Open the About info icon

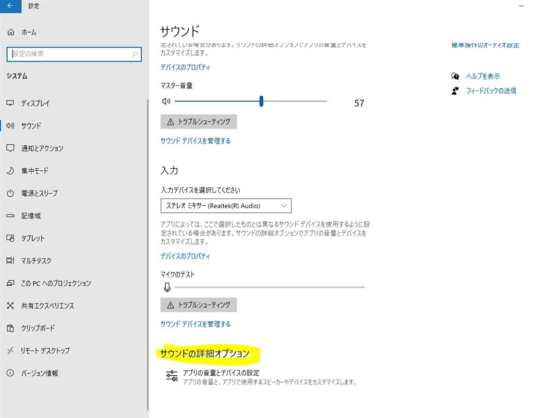coord(10,373)
